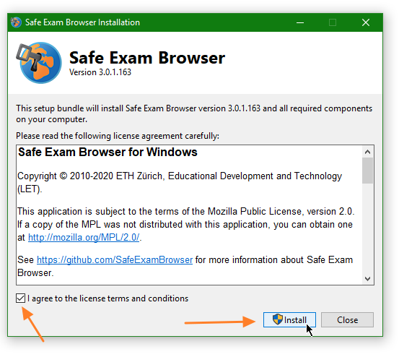Click the Version 3.0.1.163 text
The width and height of the screenshot is (399, 357).
[x=100, y=72]
